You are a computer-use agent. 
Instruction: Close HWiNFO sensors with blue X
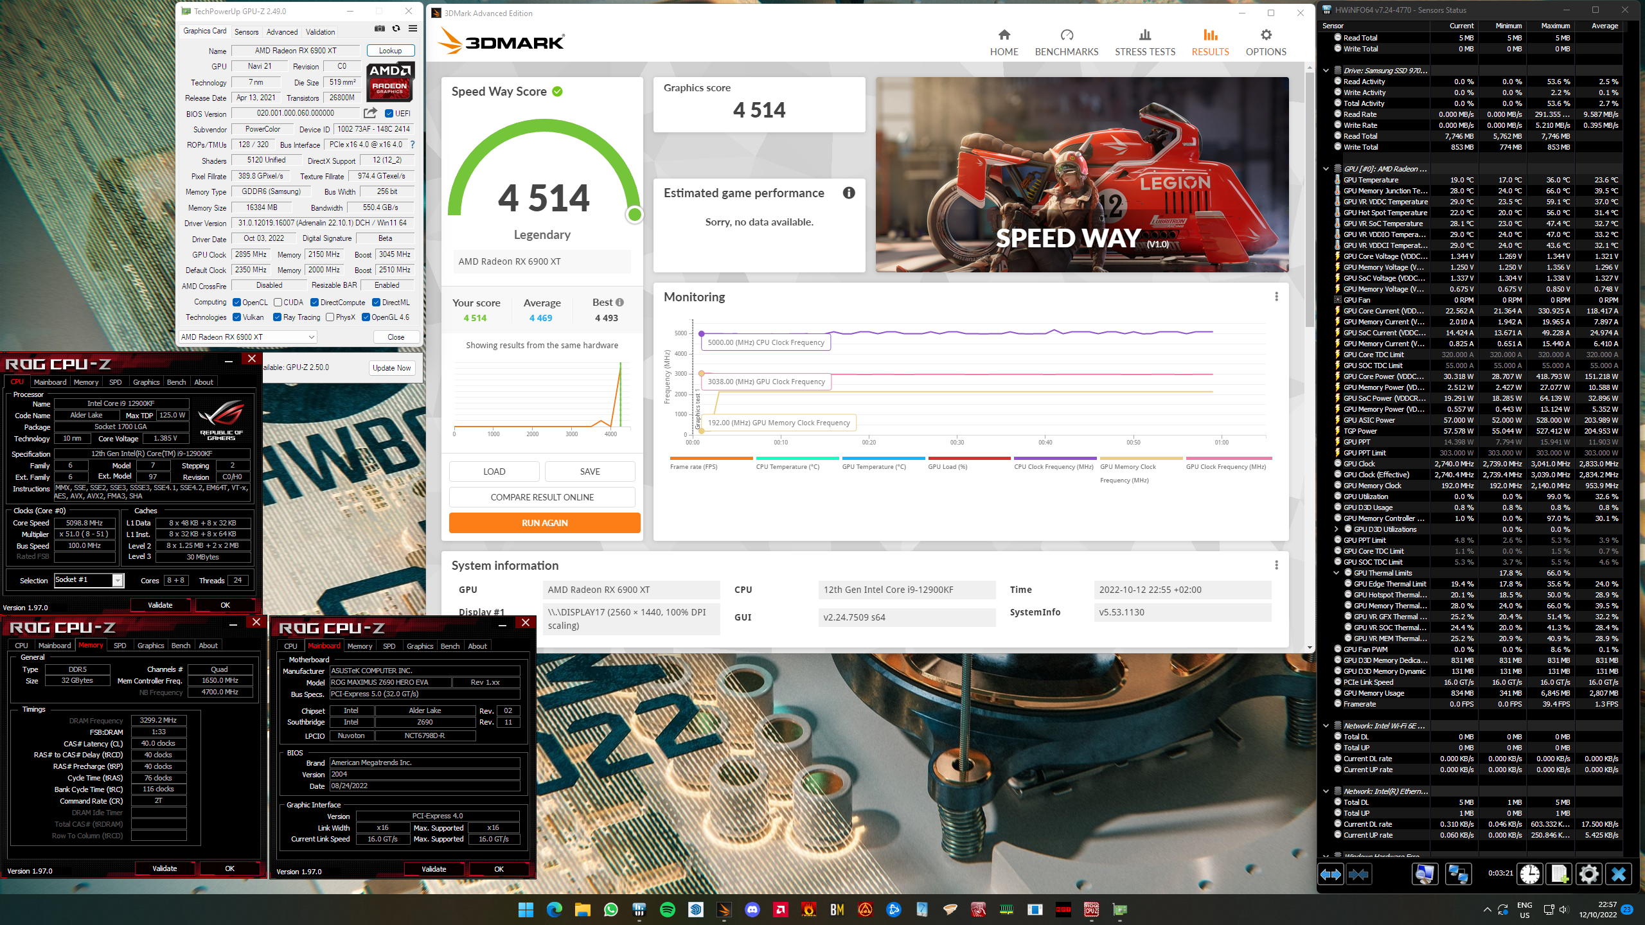tap(1619, 874)
